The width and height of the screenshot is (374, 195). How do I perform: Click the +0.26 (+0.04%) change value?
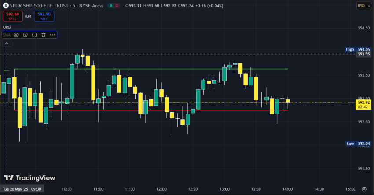[209, 5]
